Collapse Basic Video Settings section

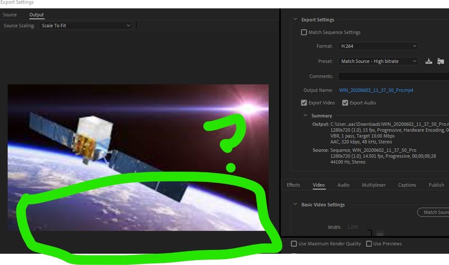point(295,204)
